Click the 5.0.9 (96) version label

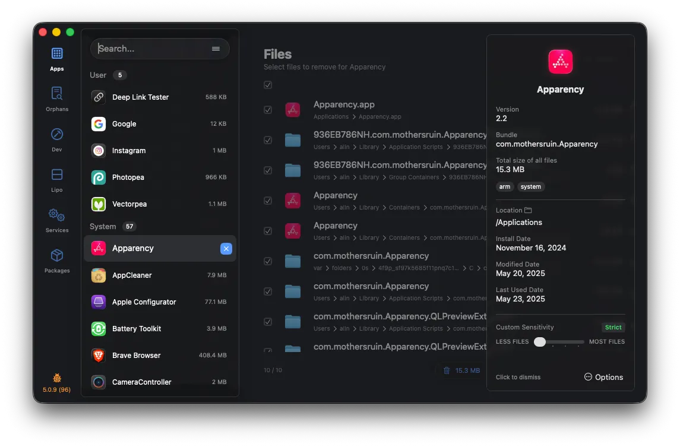(57, 390)
